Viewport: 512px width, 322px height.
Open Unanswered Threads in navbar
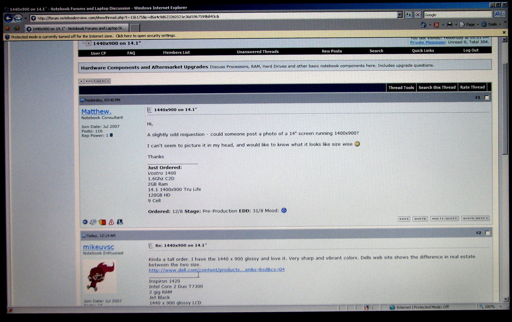pyautogui.click(x=258, y=52)
